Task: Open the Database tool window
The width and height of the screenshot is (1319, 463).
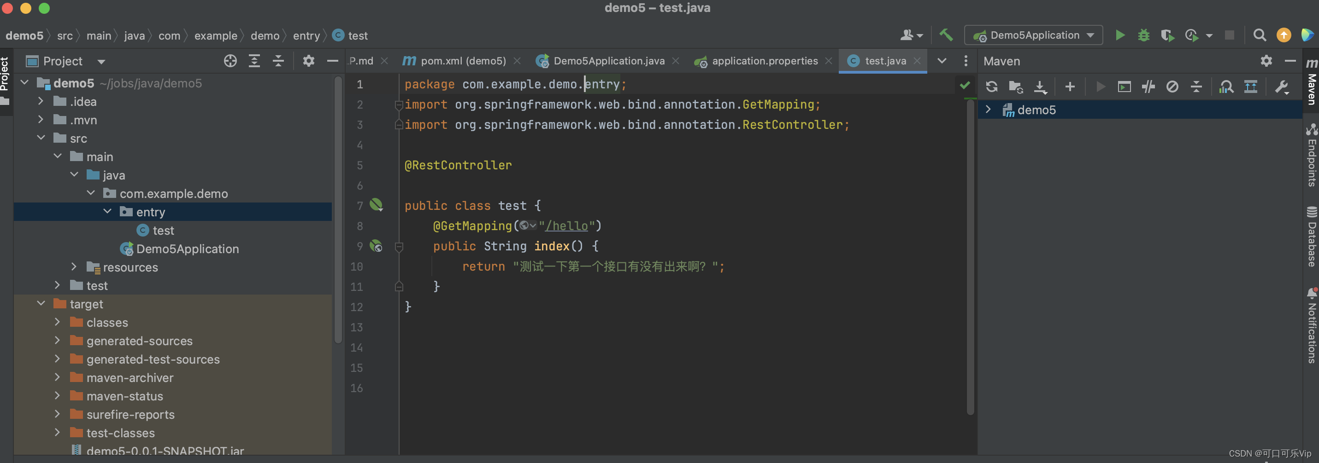Action: [x=1311, y=237]
